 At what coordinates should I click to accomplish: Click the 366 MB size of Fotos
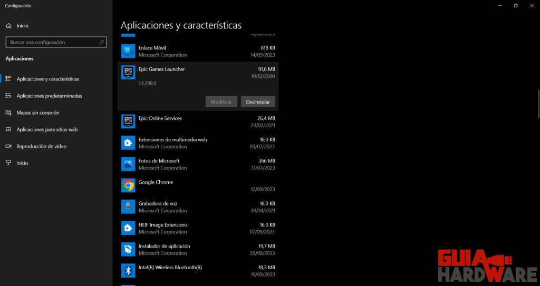click(x=267, y=161)
